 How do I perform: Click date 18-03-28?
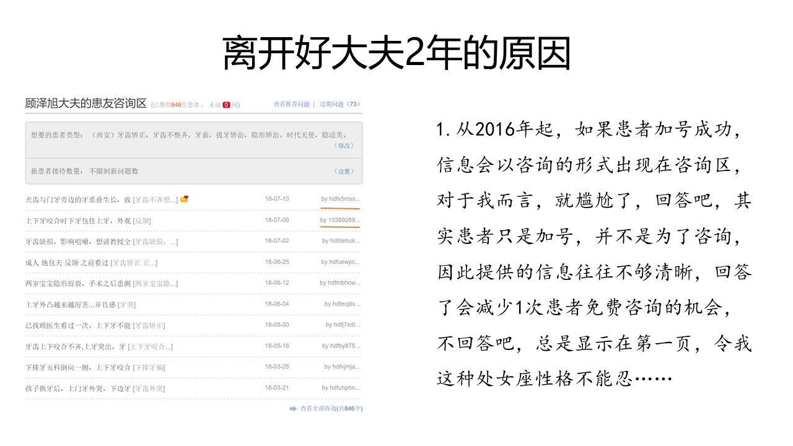[x=276, y=367]
